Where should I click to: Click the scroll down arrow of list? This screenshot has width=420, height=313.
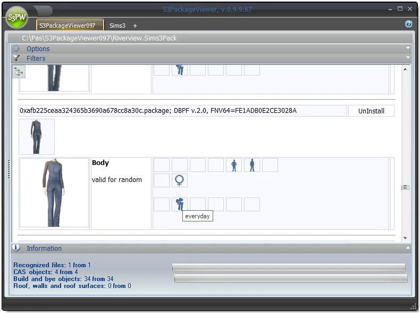(405, 238)
